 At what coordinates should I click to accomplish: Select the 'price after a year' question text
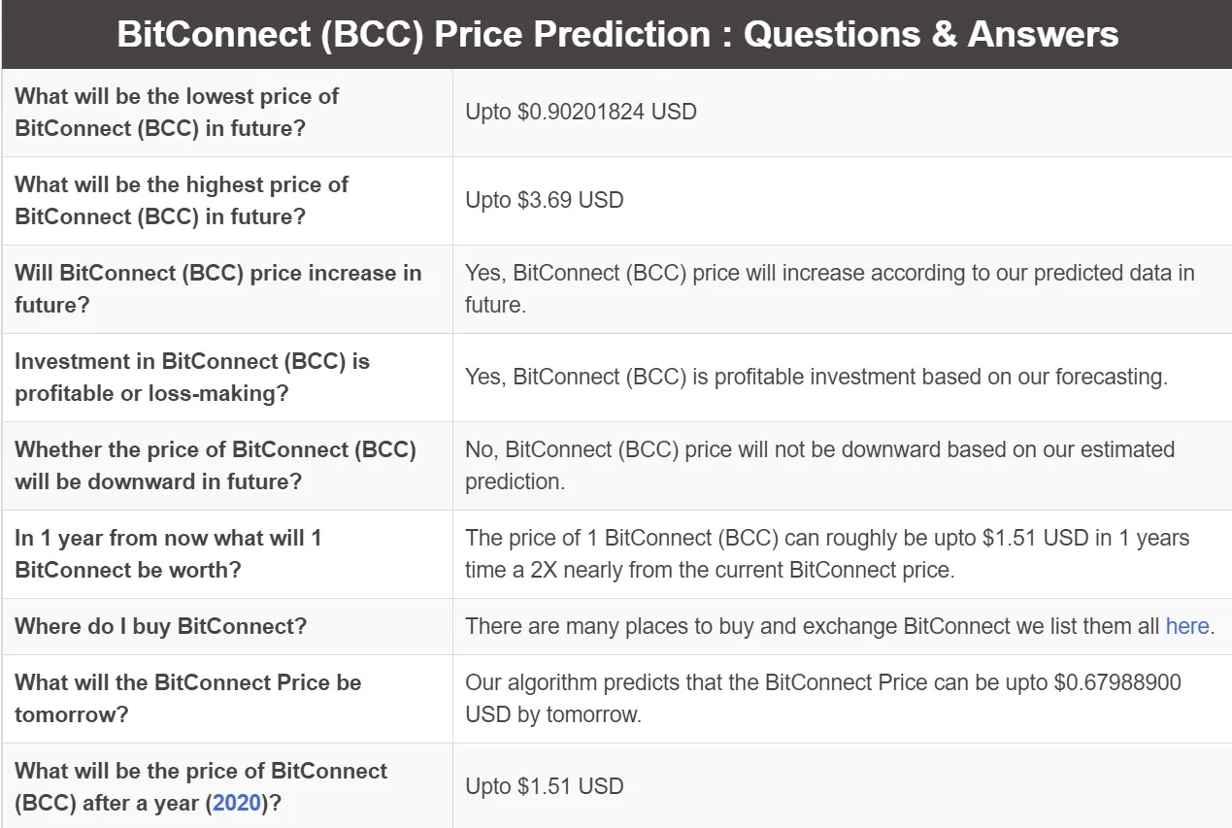200,786
